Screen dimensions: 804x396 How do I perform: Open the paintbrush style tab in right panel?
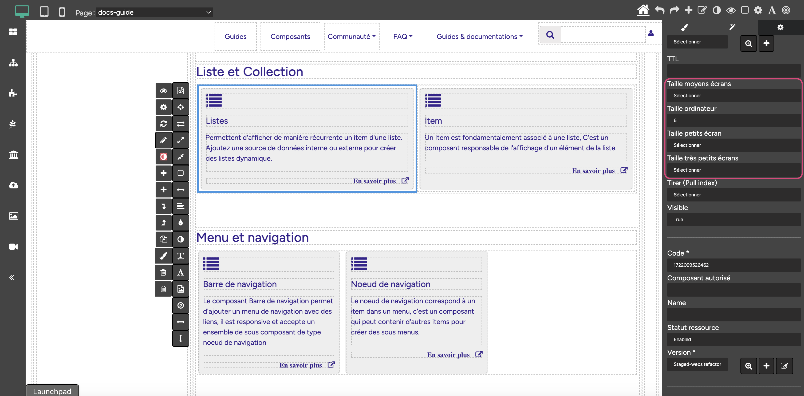[x=684, y=27]
